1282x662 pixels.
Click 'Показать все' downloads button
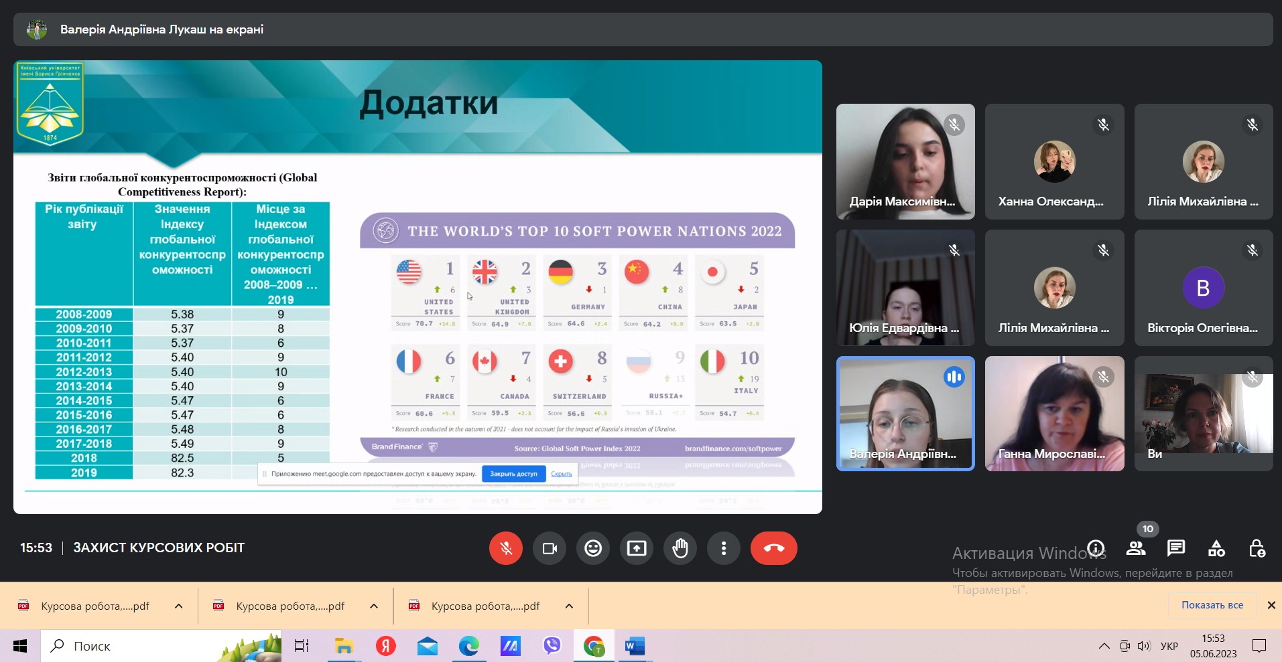tap(1212, 604)
